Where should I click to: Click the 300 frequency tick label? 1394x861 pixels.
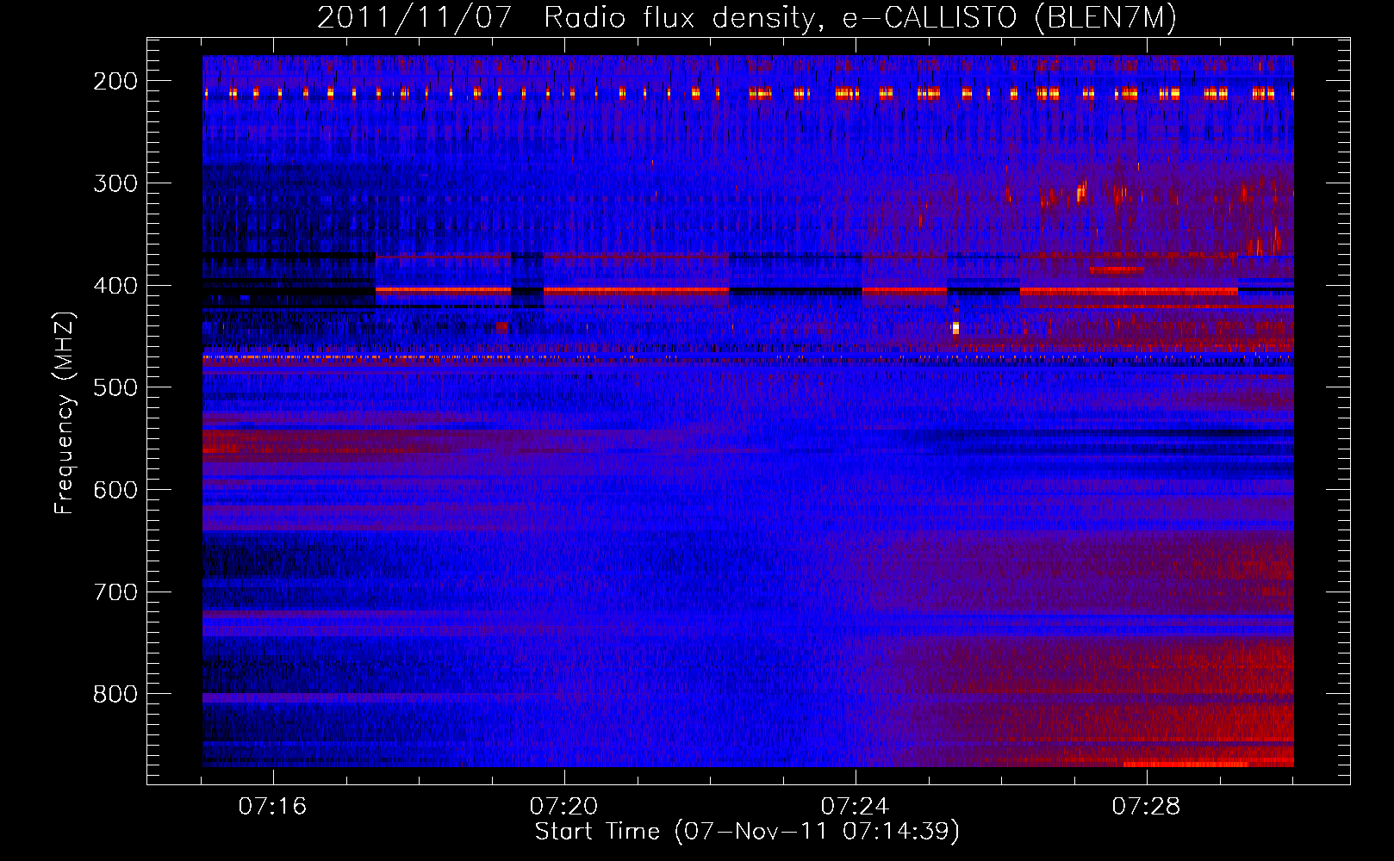coord(115,183)
